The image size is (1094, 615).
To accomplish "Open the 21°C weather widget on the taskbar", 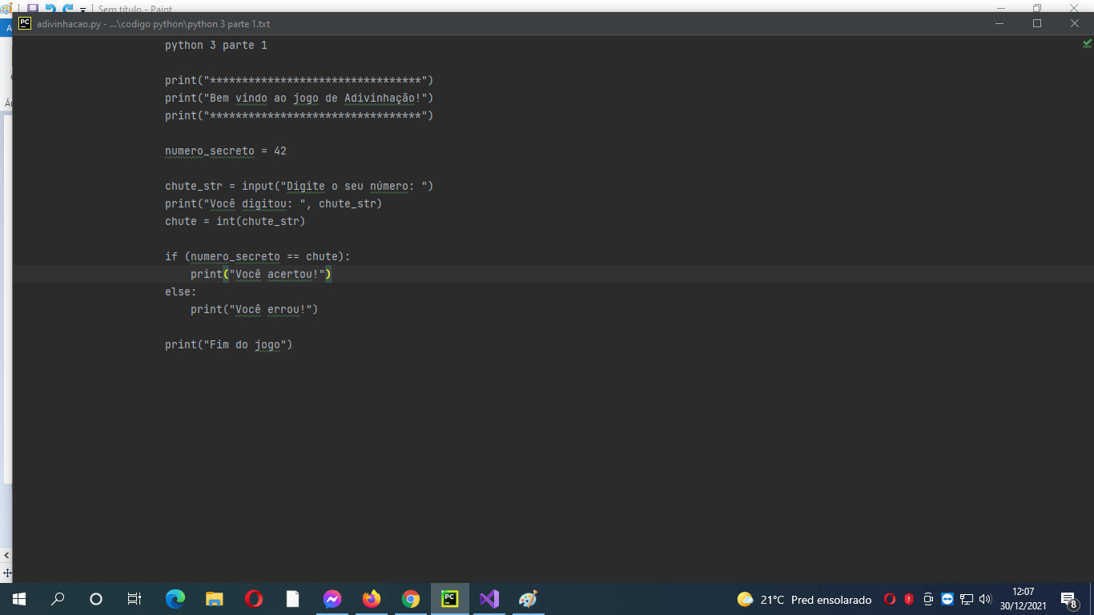I will (x=804, y=599).
